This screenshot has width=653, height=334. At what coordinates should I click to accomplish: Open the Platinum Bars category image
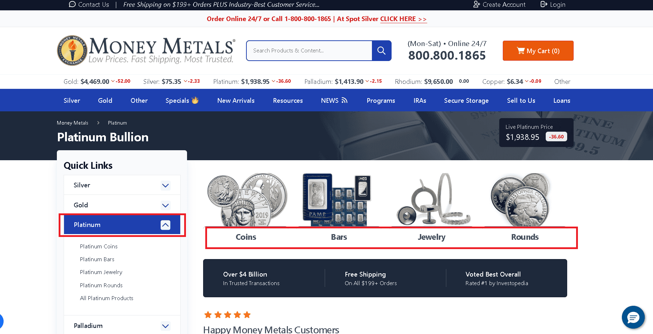pyautogui.click(x=337, y=200)
